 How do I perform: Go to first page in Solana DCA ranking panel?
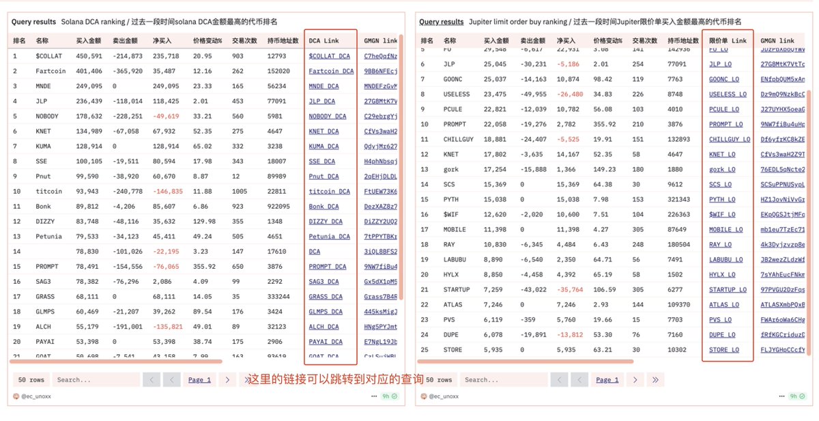pyautogui.click(x=152, y=379)
